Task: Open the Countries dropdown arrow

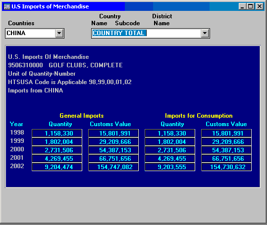Action: click(59, 33)
